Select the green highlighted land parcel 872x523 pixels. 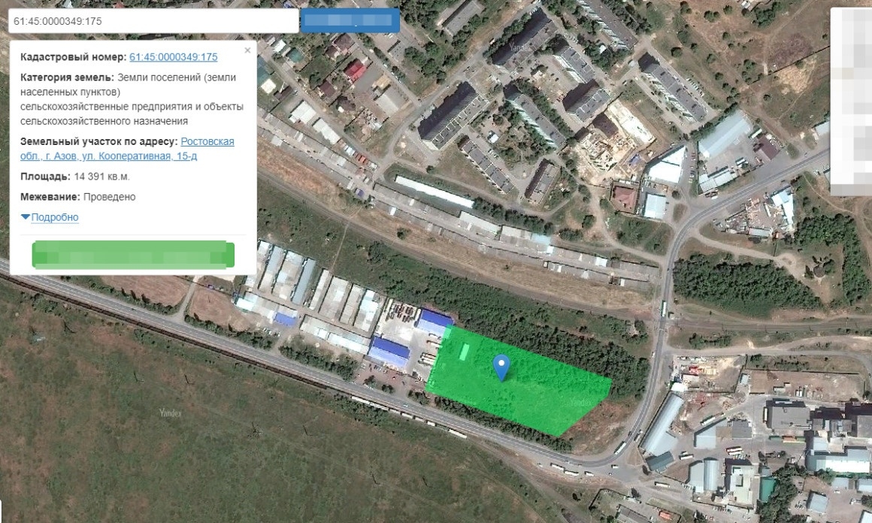541,391
